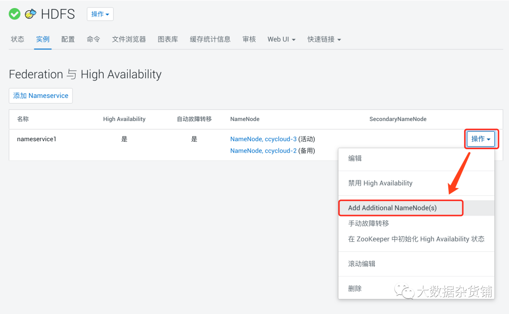The width and height of the screenshot is (509, 314).
Task: Click the 名称 column header
Action: click(23, 119)
